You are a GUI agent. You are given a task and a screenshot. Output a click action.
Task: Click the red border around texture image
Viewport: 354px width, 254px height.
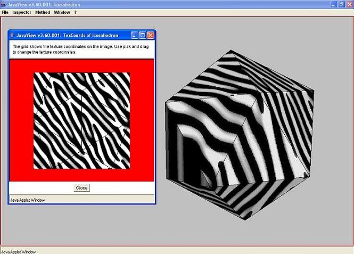(21, 121)
